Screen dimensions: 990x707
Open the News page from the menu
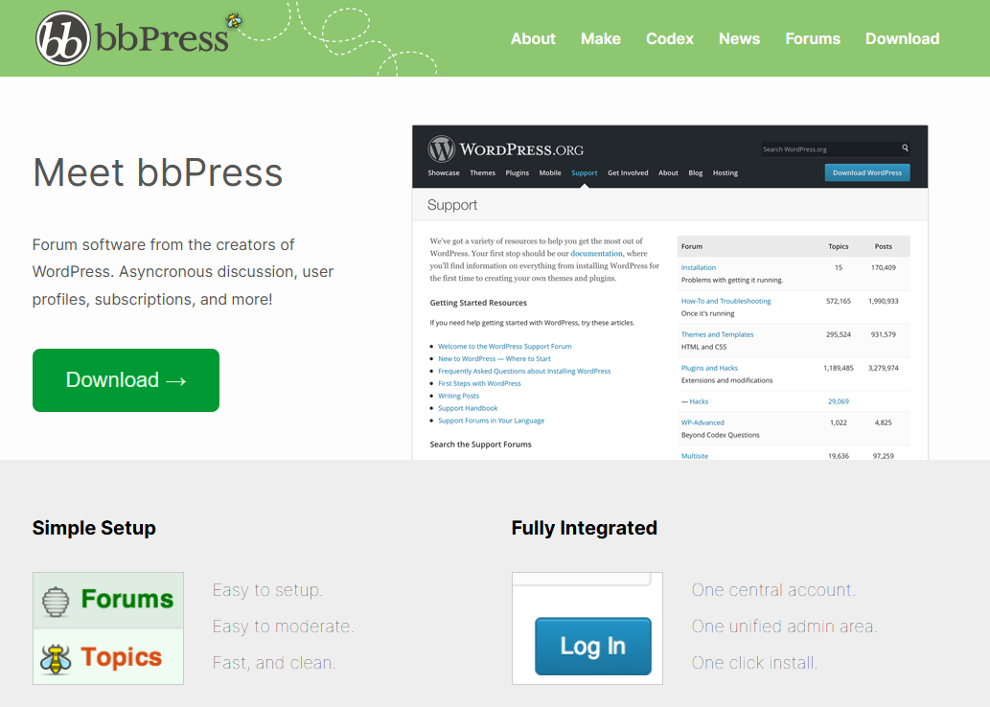pyautogui.click(x=739, y=38)
